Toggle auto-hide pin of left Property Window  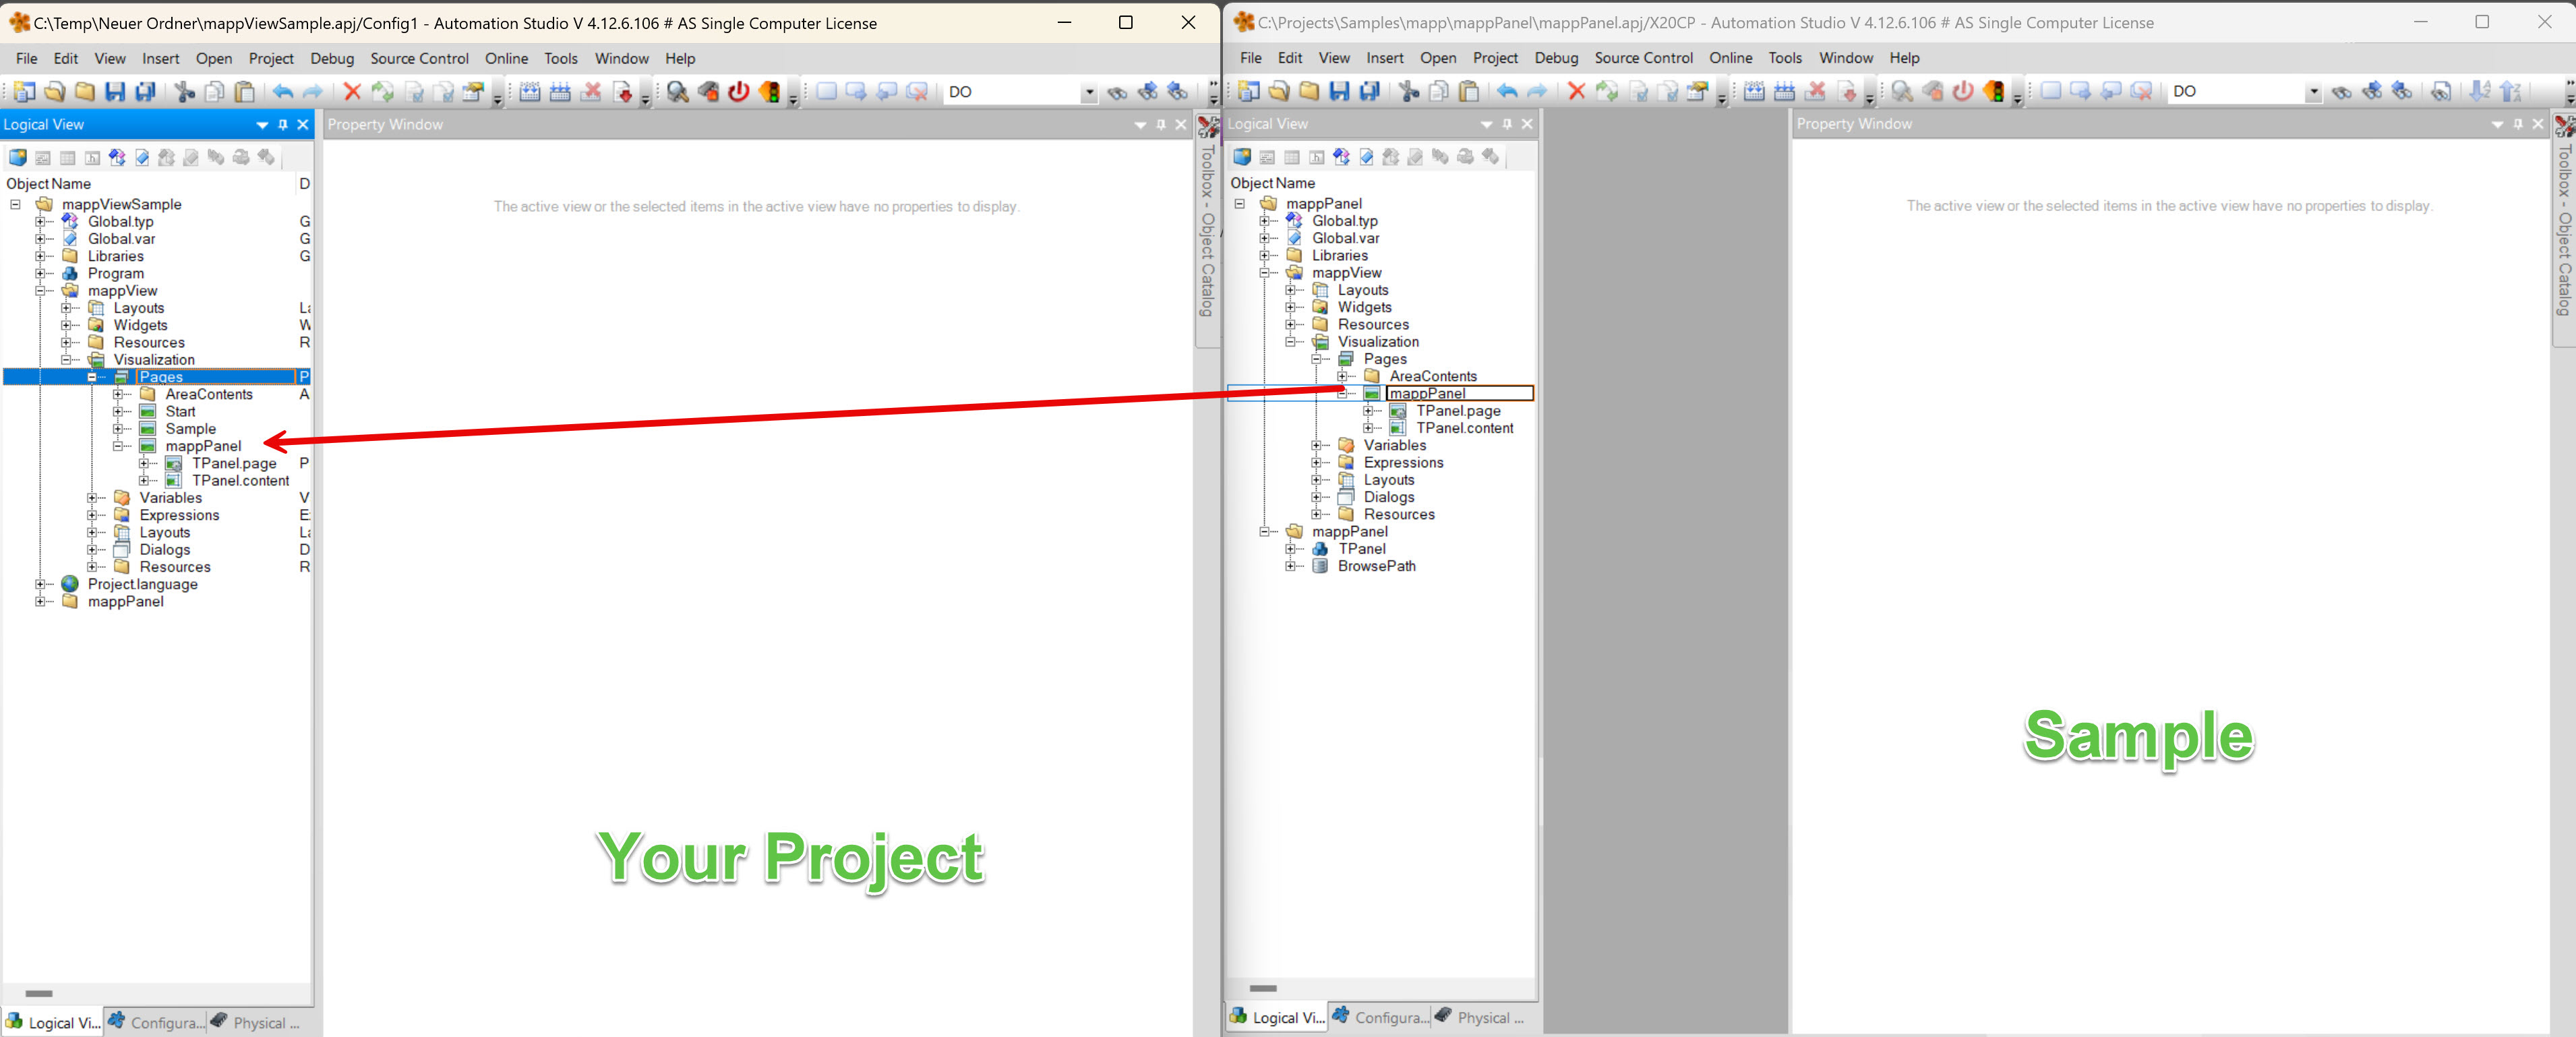[x=1161, y=125]
